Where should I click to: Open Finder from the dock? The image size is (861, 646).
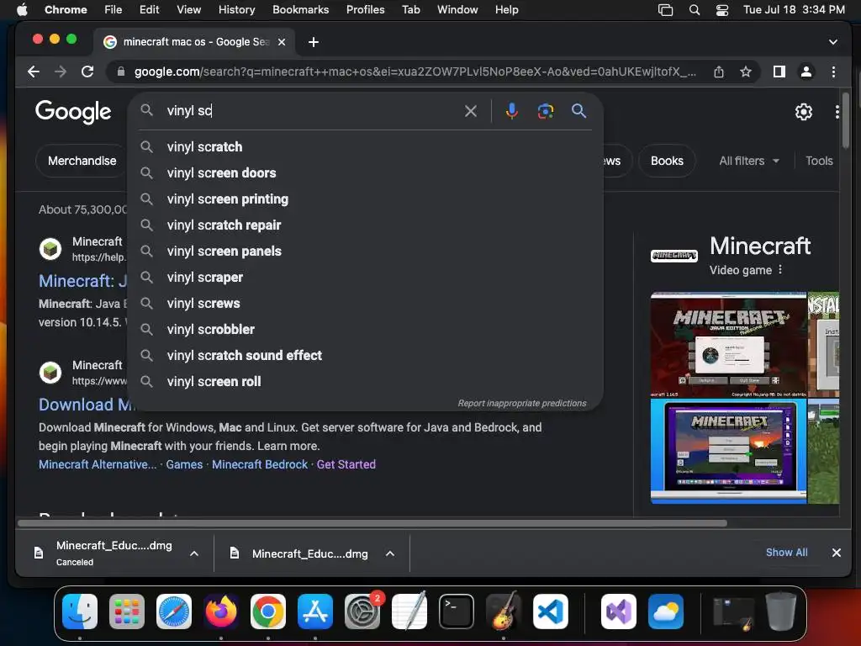pyautogui.click(x=80, y=611)
